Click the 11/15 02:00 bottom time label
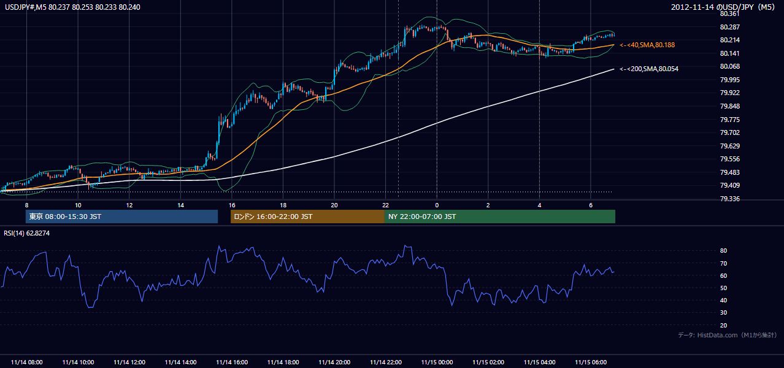Screen dimensions: 784x368 pyautogui.click(x=488, y=362)
